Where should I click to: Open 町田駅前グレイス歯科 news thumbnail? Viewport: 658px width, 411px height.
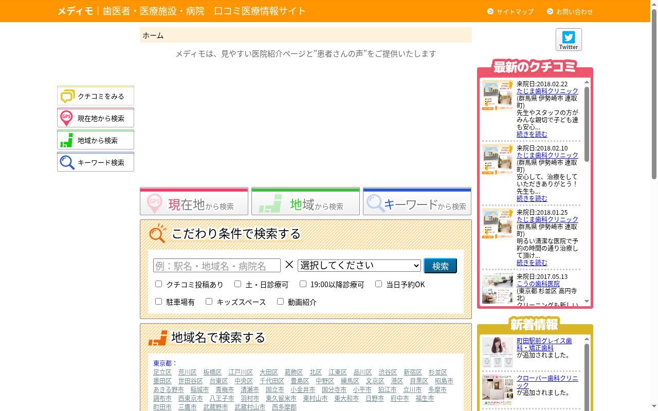pyautogui.click(x=498, y=352)
